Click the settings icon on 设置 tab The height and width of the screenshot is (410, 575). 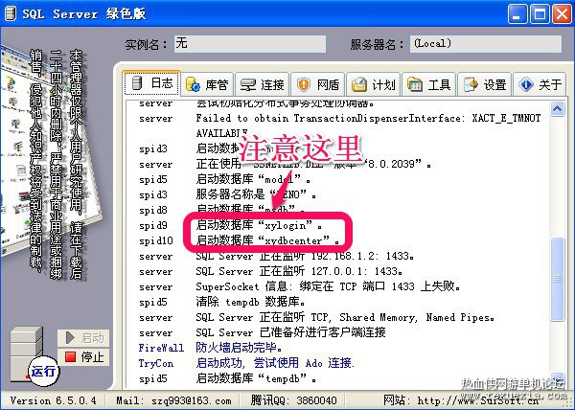click(x=471, y=84)
